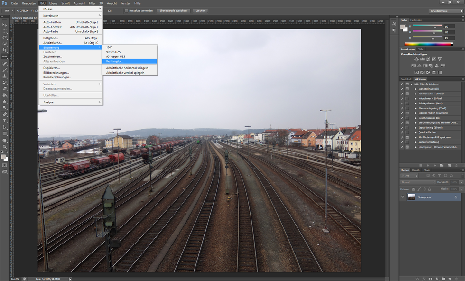This screenshot has height=281, width=465.
Task: Select the Zoom magnifier tool
Action: [5, 147]
